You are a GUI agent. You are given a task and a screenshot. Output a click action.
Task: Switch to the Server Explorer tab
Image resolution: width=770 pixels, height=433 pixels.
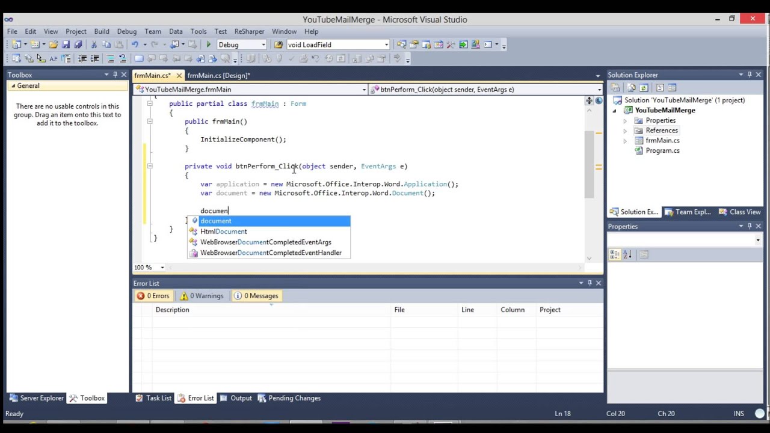36,398
